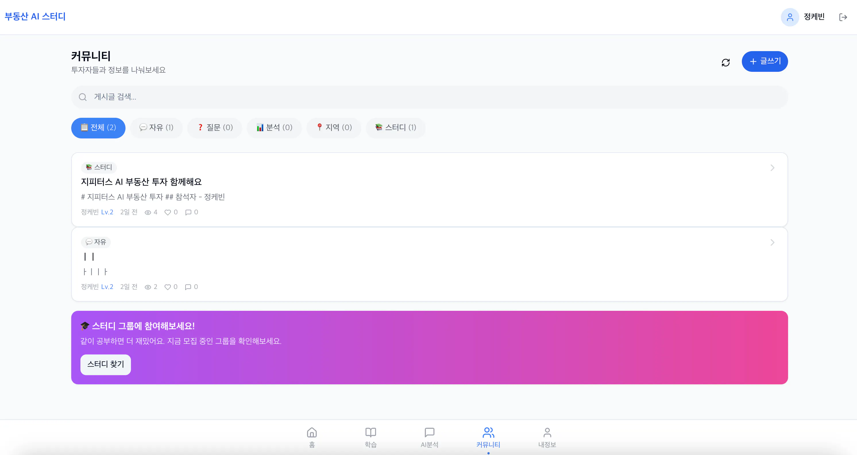Open post titled 지피터스 AI 부동산 투자 함께해요
This screenshot has width=857, height=455.
tap(141, 182)
